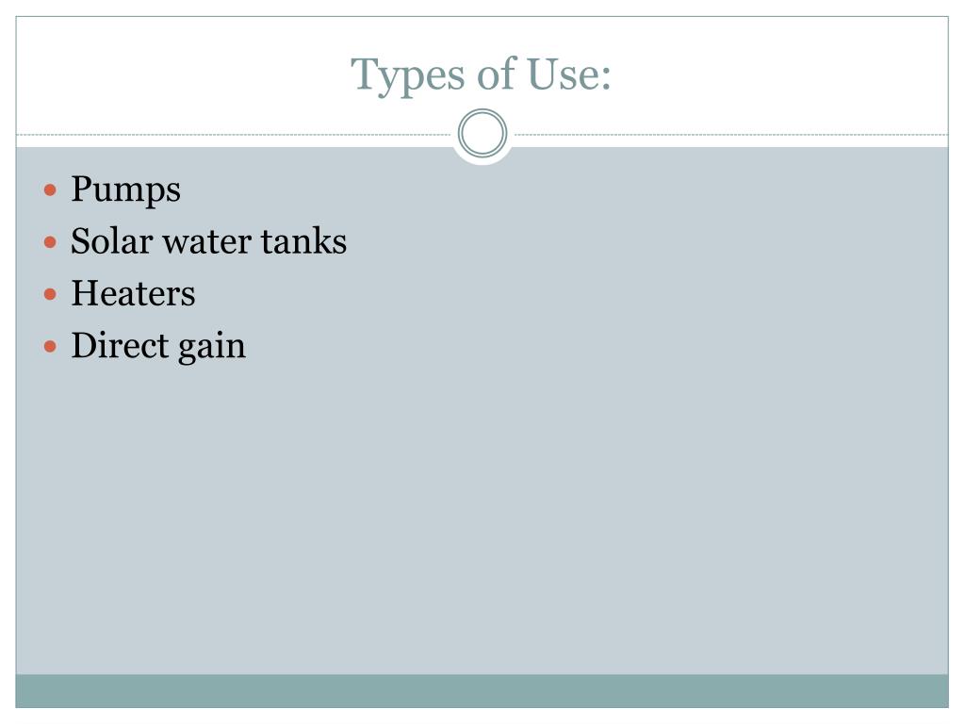Click the word "Use:" in the title

pos(572,74)
